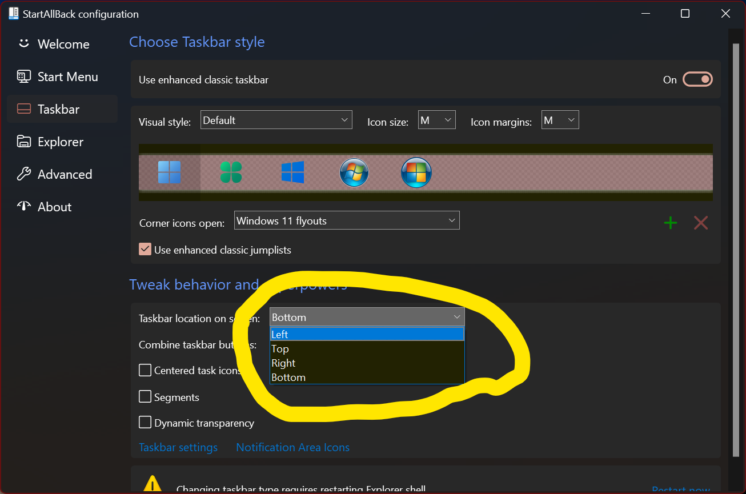Open the Taskbar settings link

point(178,447)
